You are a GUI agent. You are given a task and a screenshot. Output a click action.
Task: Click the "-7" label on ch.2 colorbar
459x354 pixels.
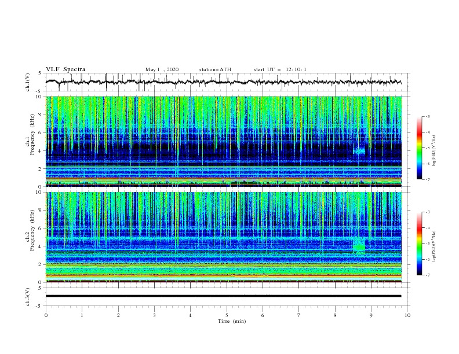(428, 275)
